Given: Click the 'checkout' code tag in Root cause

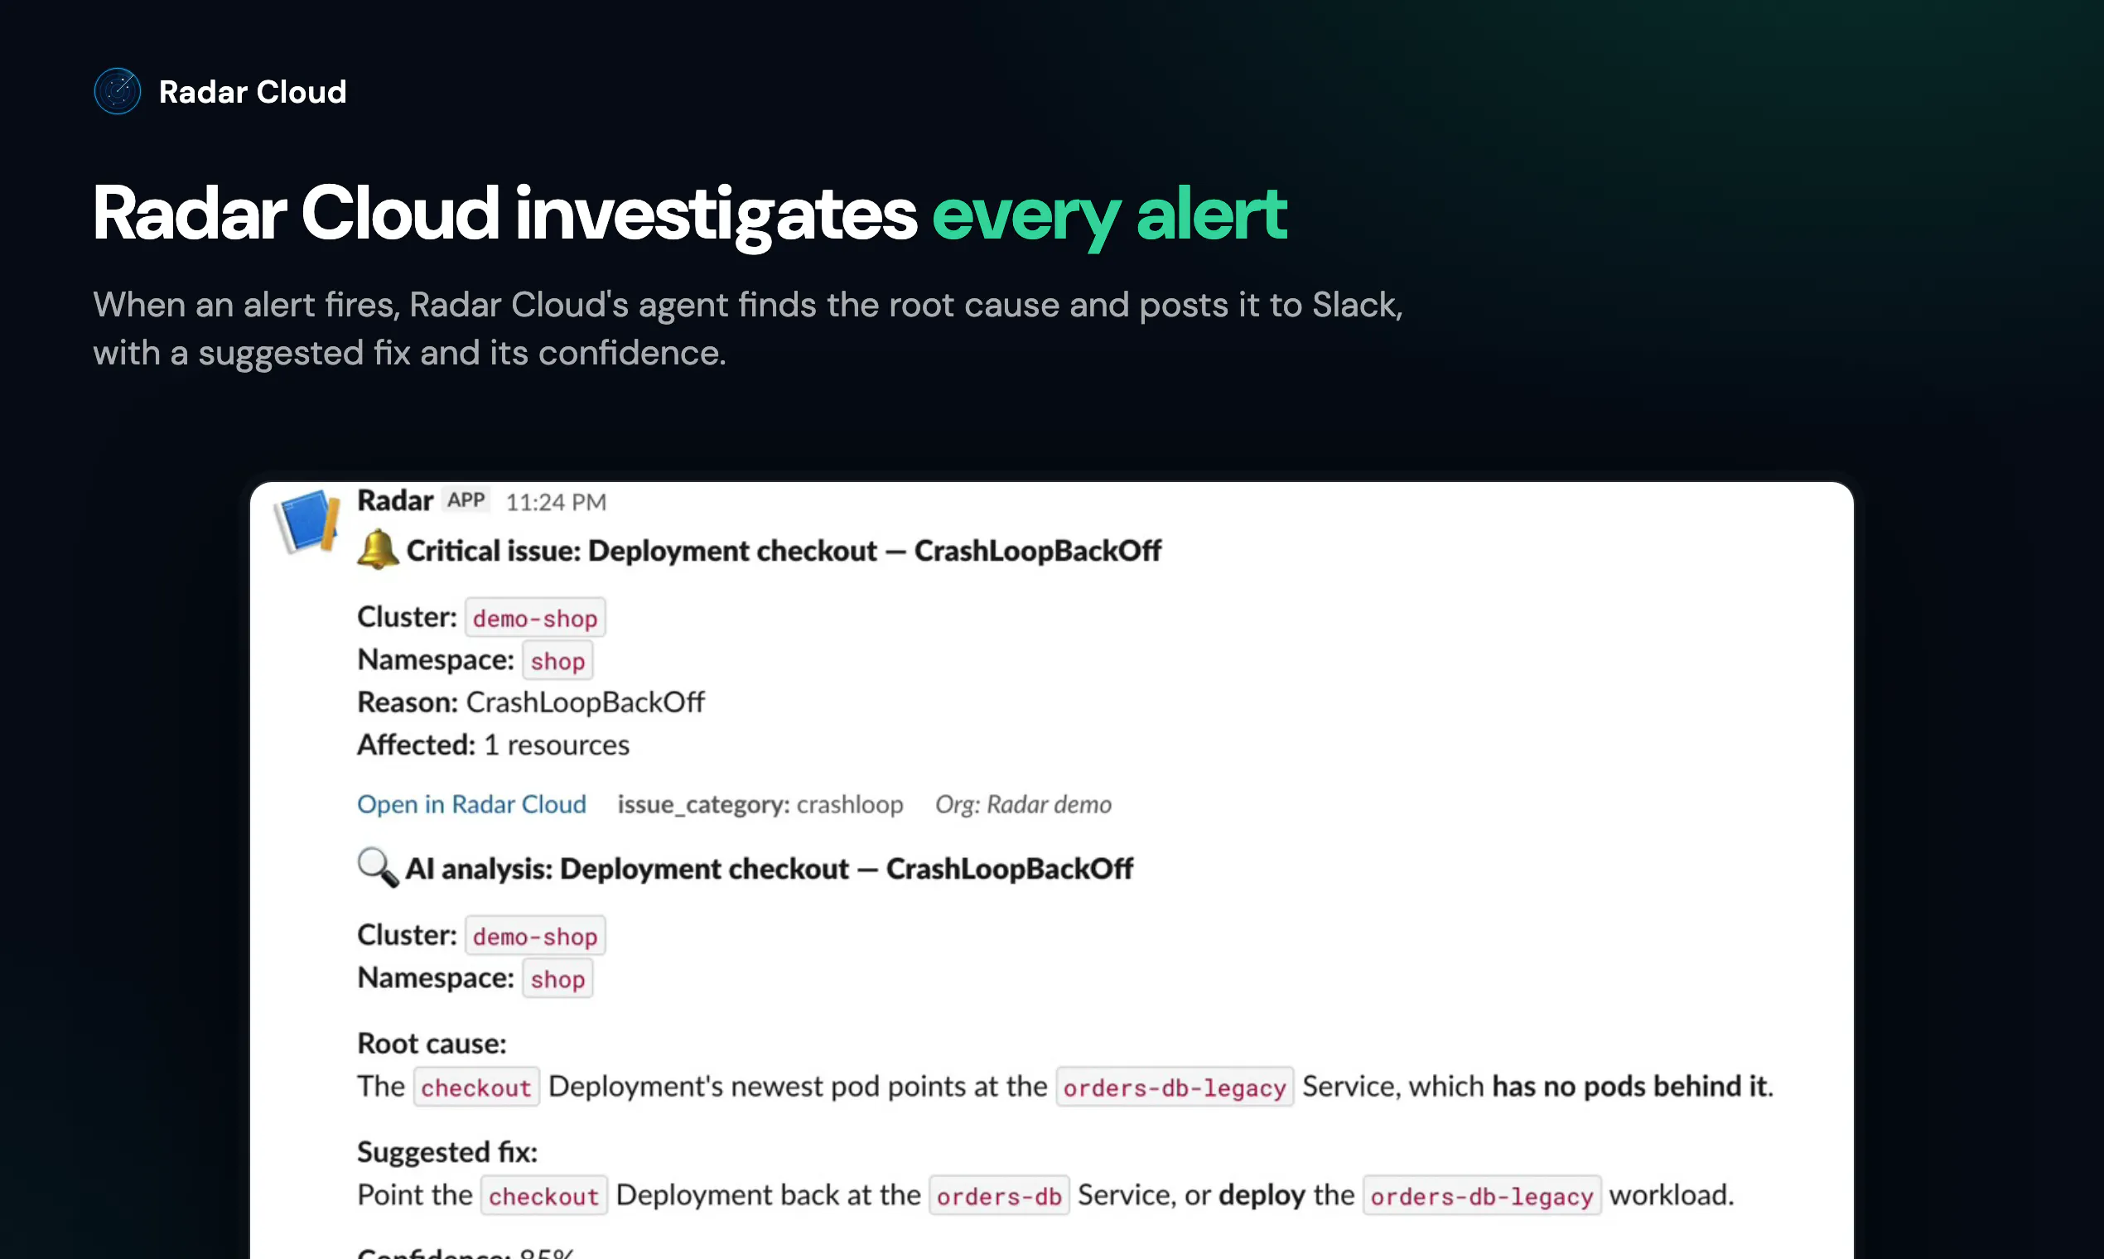Looking at the screenshot, I should [x=476, y=1087].
